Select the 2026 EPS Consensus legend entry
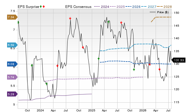The width and height of the screenshot is (189, 112). tap(133, 7)
